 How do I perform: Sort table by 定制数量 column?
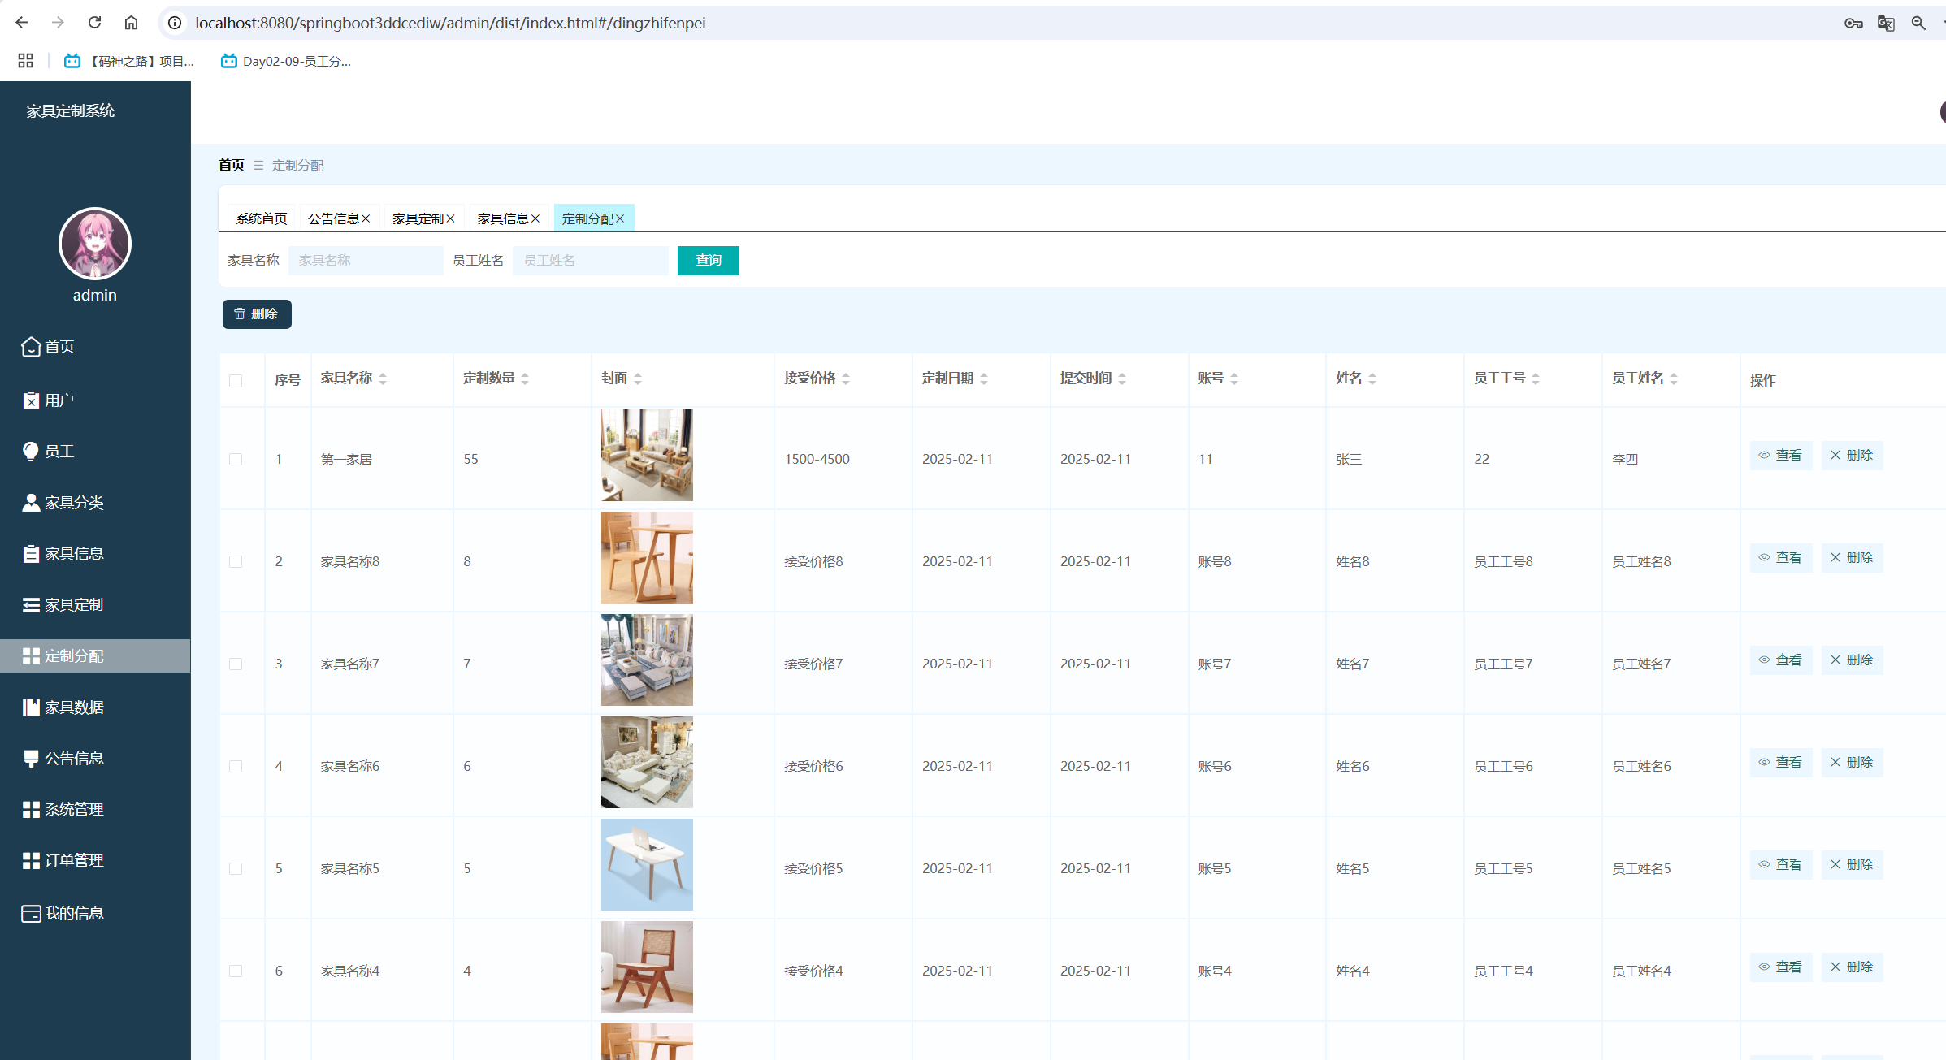pyautogui.click(x=525, y=379)
